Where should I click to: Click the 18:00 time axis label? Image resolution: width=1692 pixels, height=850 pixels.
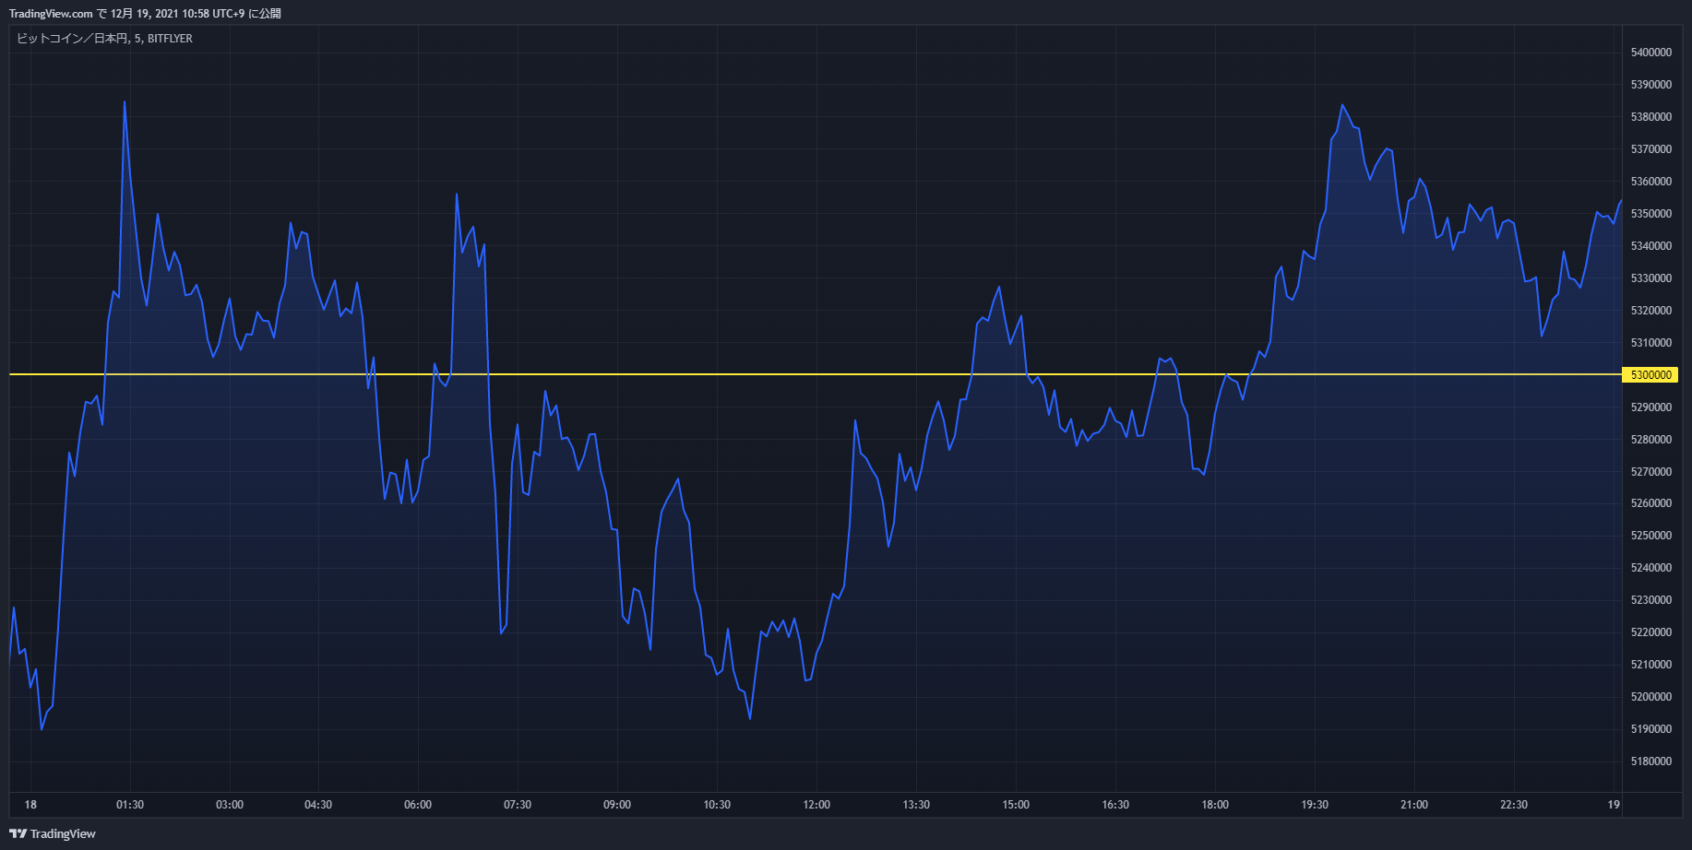point(1215,805)
